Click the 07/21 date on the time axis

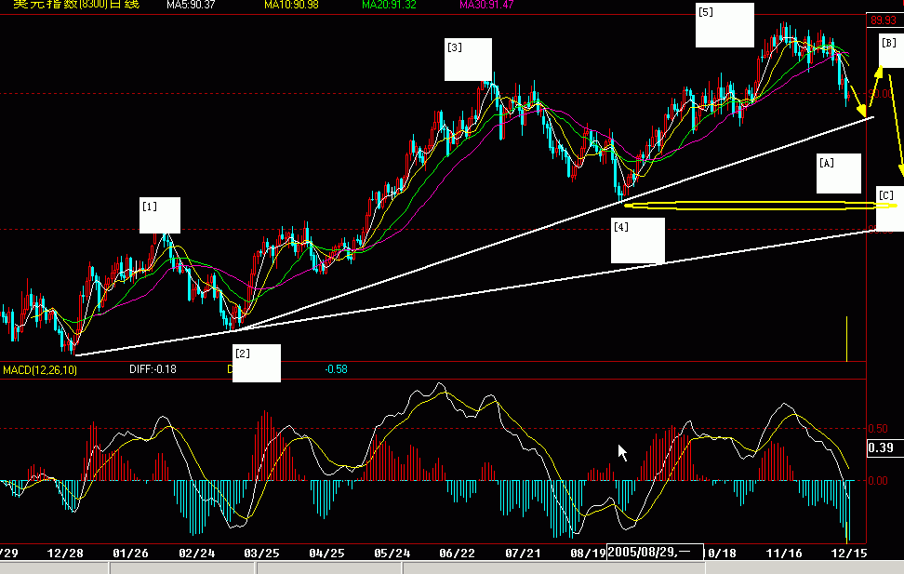click(x=523, y=554)
